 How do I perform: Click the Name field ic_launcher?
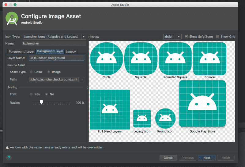[x=54, y=44]
